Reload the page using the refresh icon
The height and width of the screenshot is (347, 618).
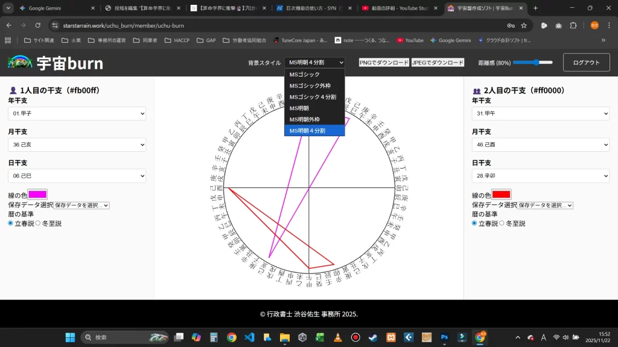[37, 25]
